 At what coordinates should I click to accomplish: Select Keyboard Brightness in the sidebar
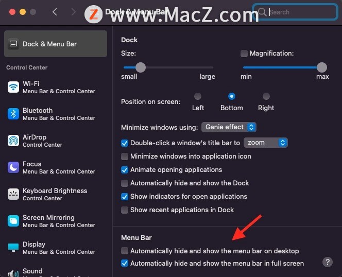[56, 194]
